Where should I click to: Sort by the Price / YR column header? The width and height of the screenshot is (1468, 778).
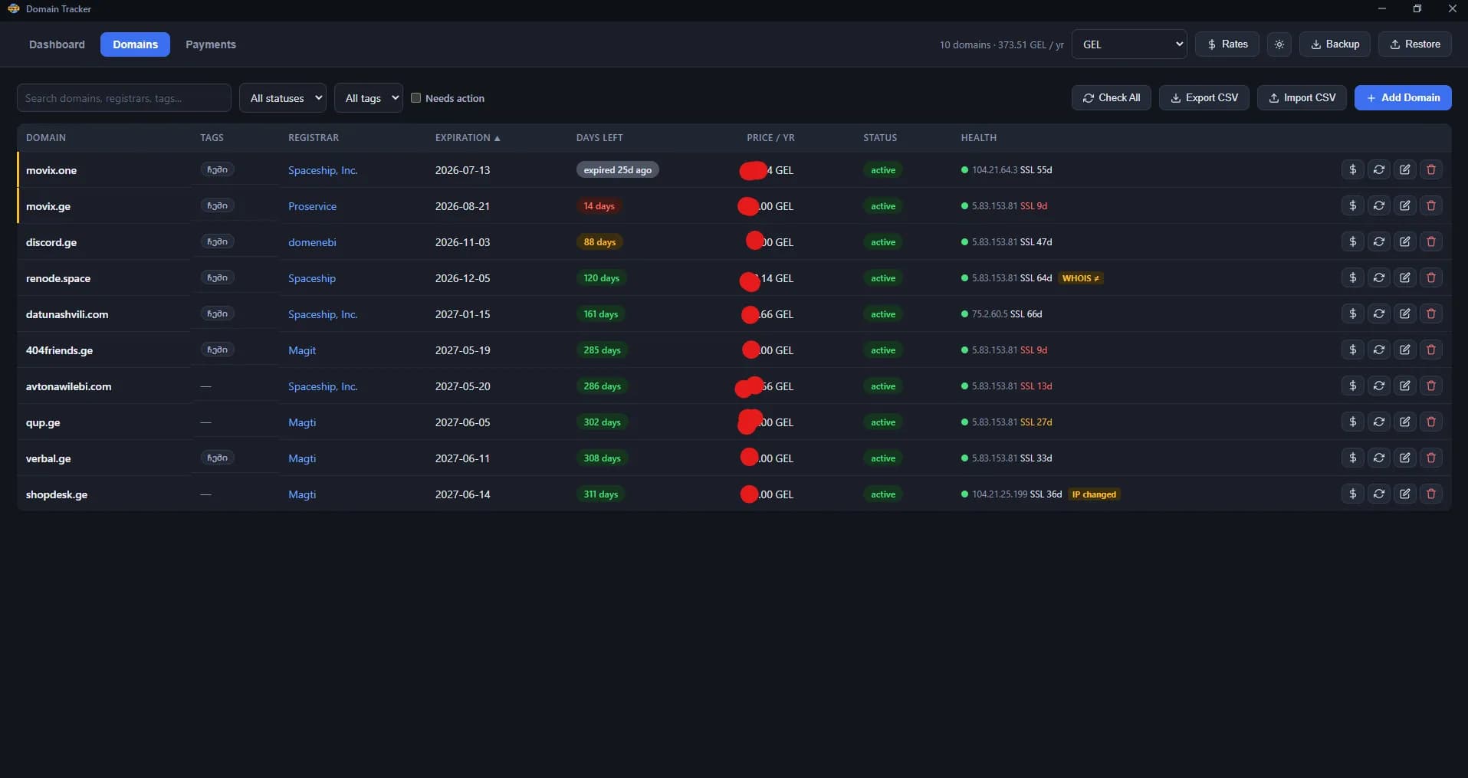click(x=770, y=138)
